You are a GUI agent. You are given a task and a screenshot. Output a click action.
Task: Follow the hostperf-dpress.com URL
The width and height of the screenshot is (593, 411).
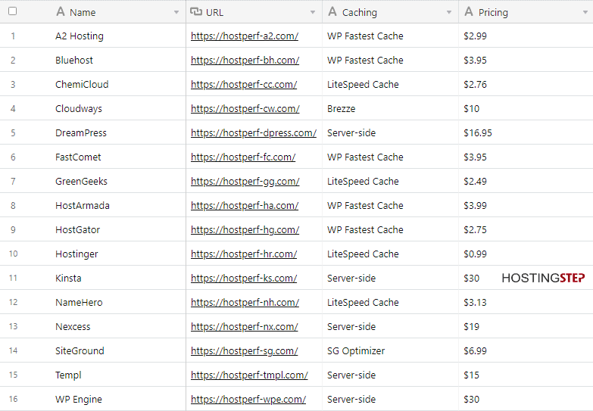[254, 132]
